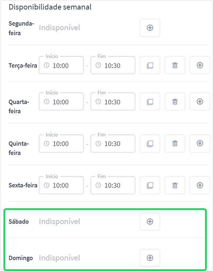
Task: Delete Quinta-feira time slot
Action: [175, 143]
